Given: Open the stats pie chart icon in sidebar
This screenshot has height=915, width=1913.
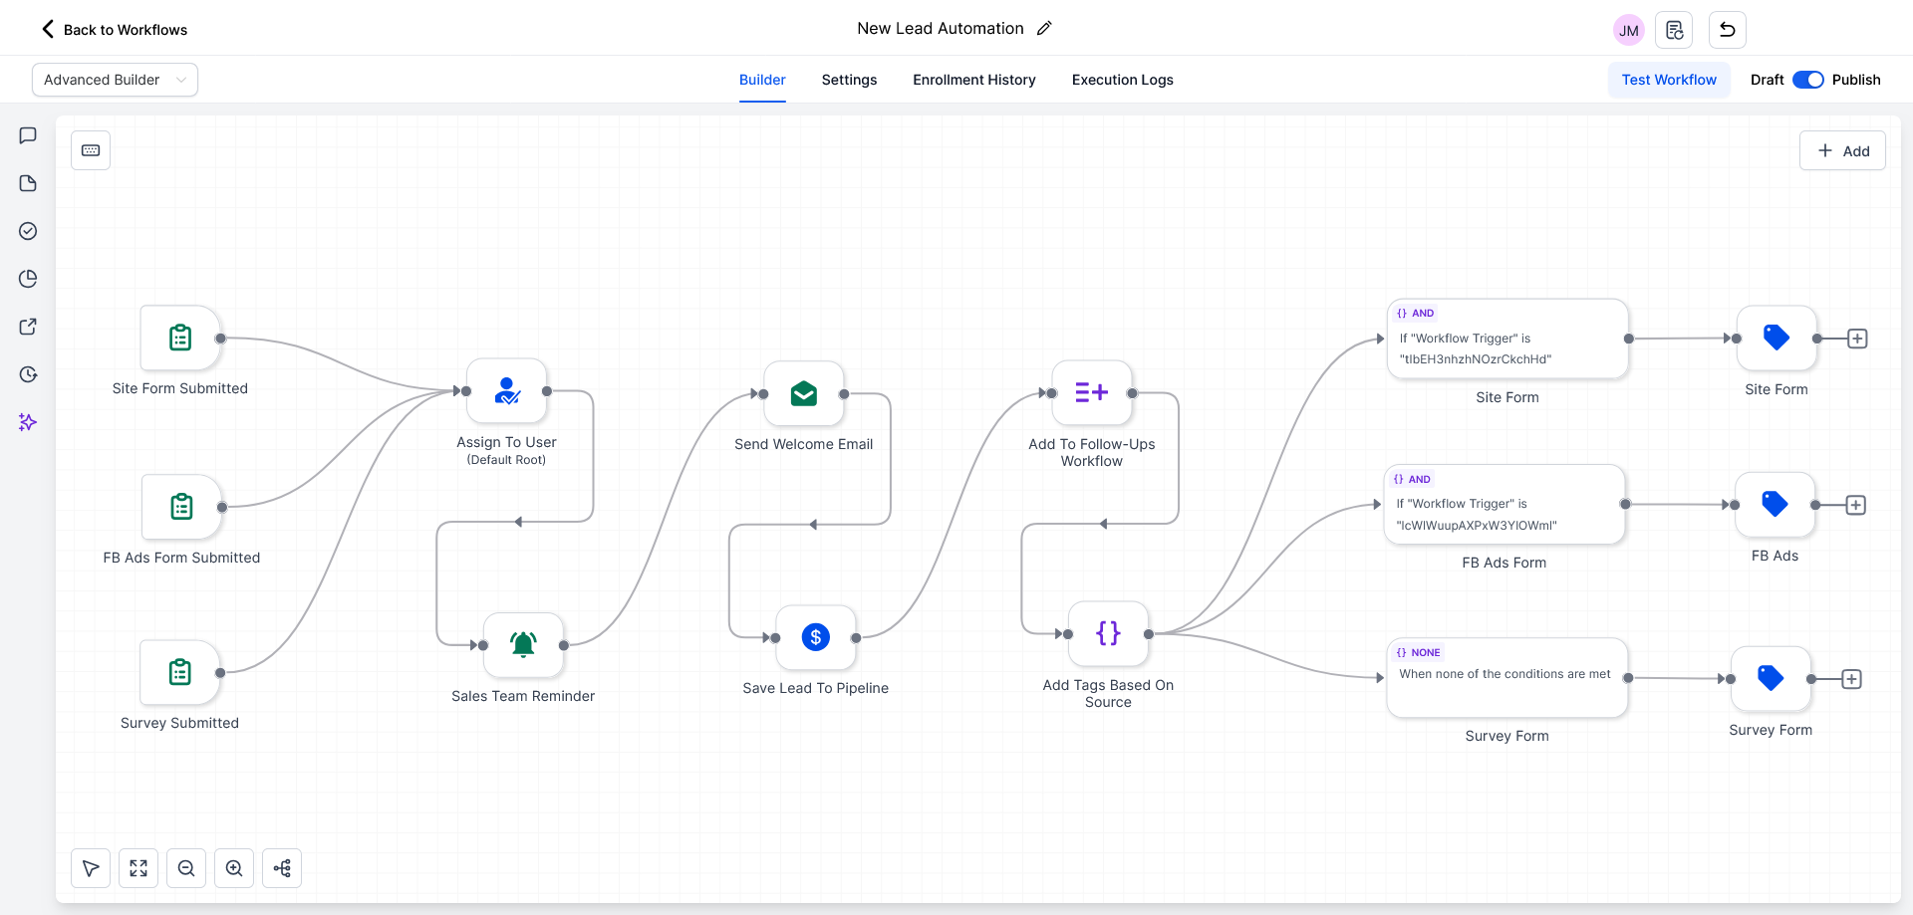Looking at the screenshot, I should point(27,279).
